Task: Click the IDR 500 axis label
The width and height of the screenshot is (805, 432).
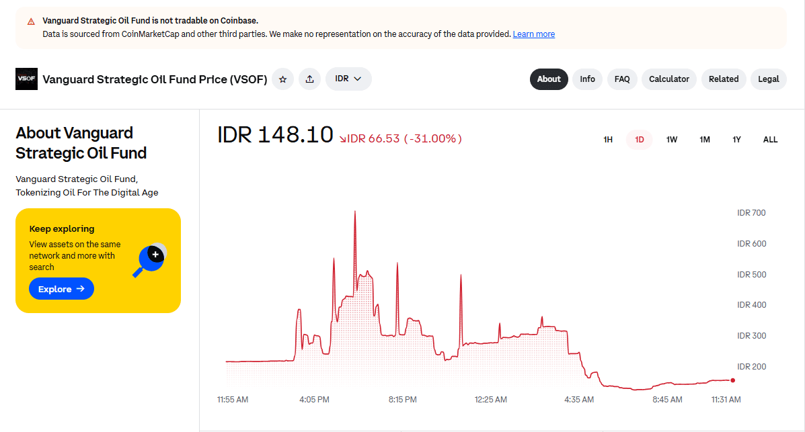Action: pyautogui.click(x=752, y=275)
